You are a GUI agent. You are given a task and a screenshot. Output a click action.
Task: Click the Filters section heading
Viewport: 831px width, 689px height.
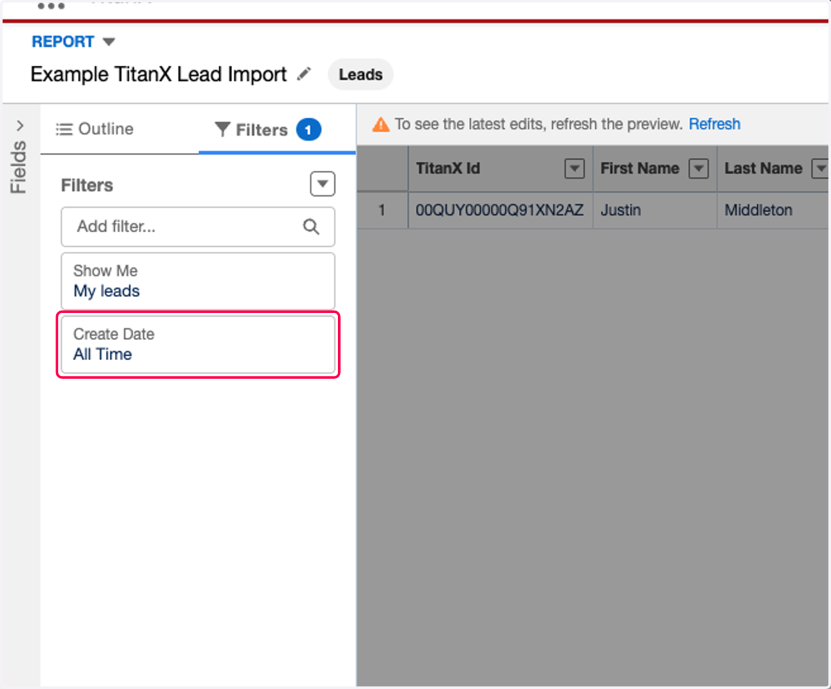point(87,185)
